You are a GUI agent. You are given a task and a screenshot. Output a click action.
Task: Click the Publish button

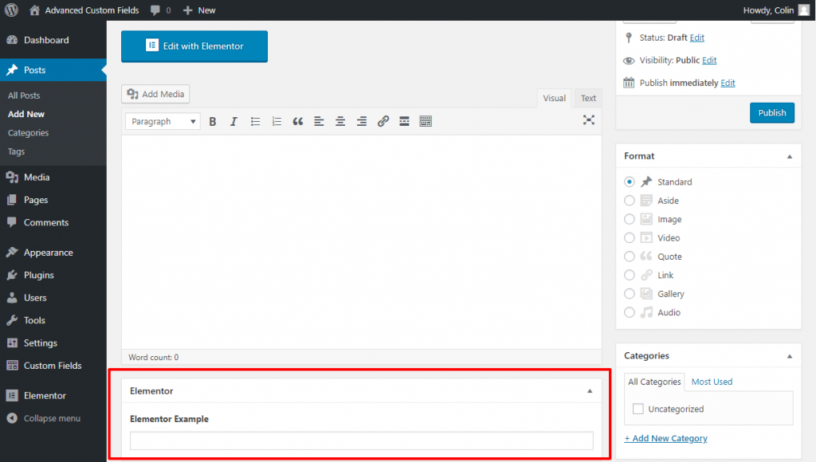[x=771, y=113]
